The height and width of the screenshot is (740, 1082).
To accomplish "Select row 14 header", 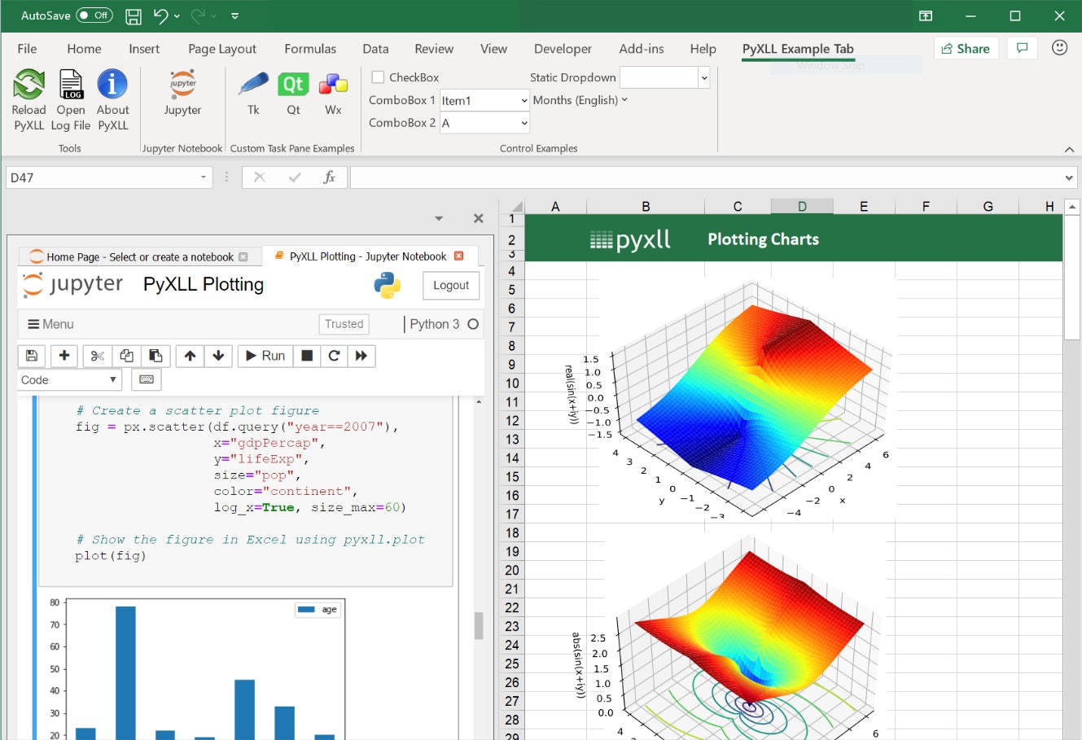I will click(x=512, y=458).
